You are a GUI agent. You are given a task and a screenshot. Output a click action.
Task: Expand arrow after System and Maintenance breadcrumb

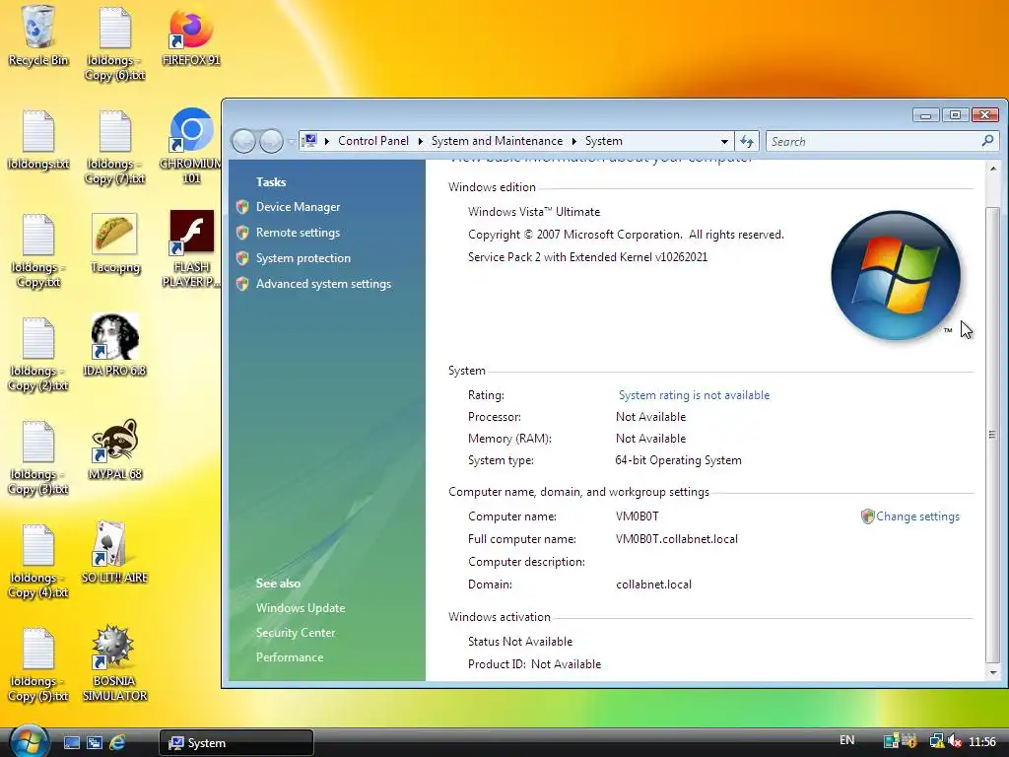tap(574, 141)
